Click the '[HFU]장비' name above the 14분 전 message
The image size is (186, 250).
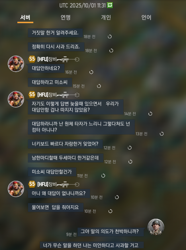[x=47, y=95]
